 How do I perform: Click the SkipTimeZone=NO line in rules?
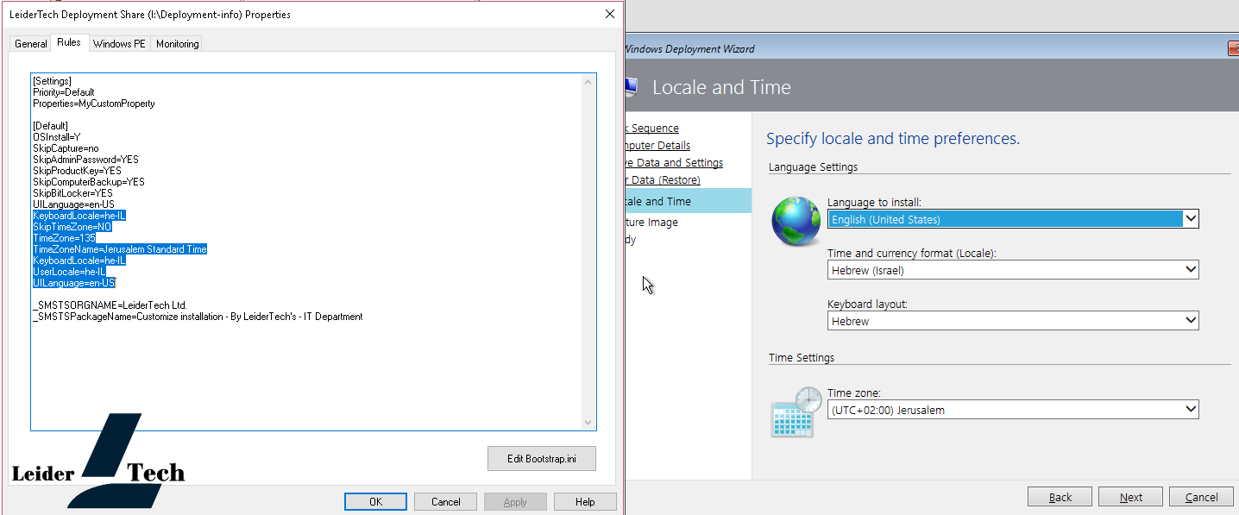click(x=72, y=227)
